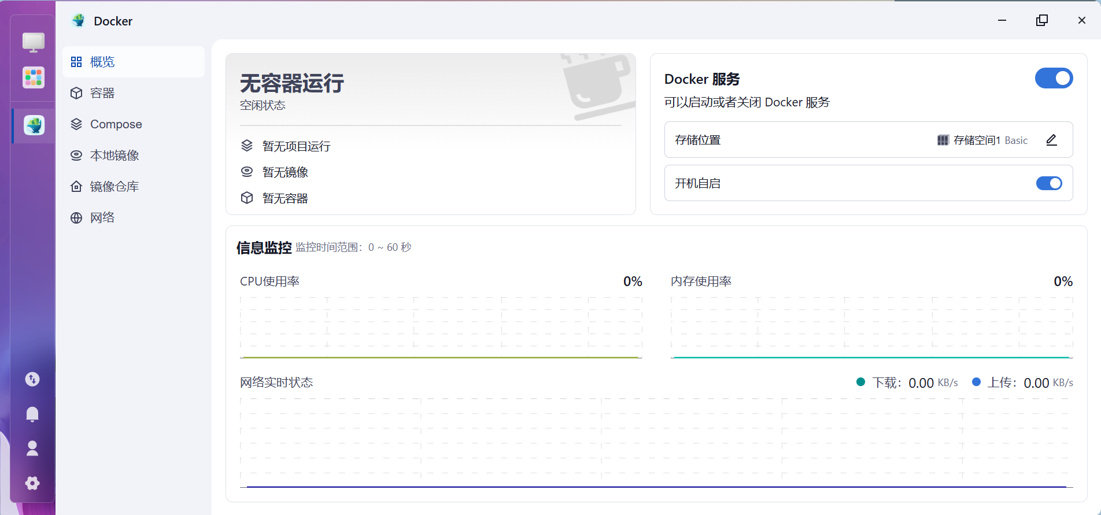The image size is (1101, 515).
Task: Click the memory 0% value
Action: (x=1063, y=281)
